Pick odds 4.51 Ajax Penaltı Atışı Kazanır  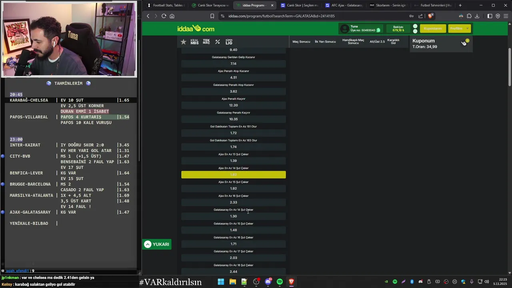tap(234, 78)
